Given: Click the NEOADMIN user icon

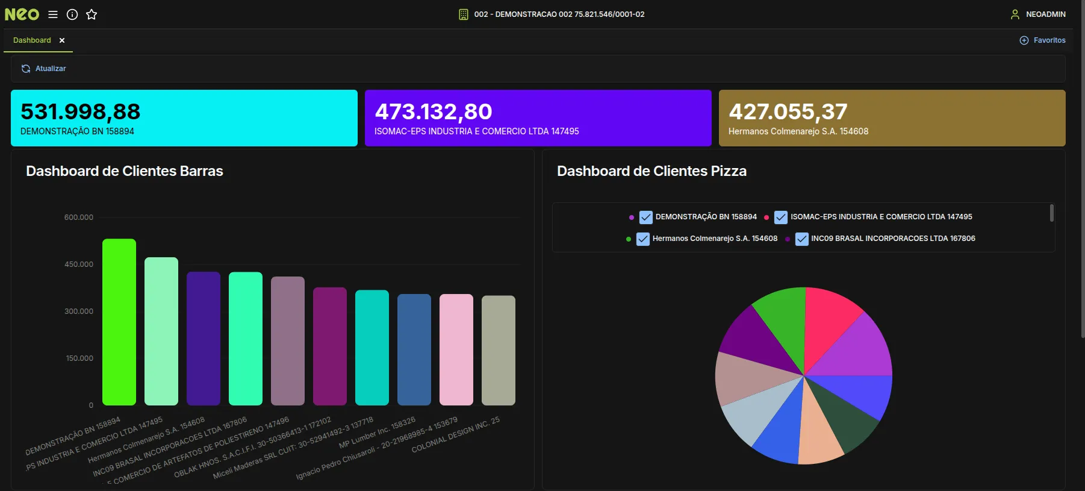Looking at the screenshot, I should (1015, 14).
